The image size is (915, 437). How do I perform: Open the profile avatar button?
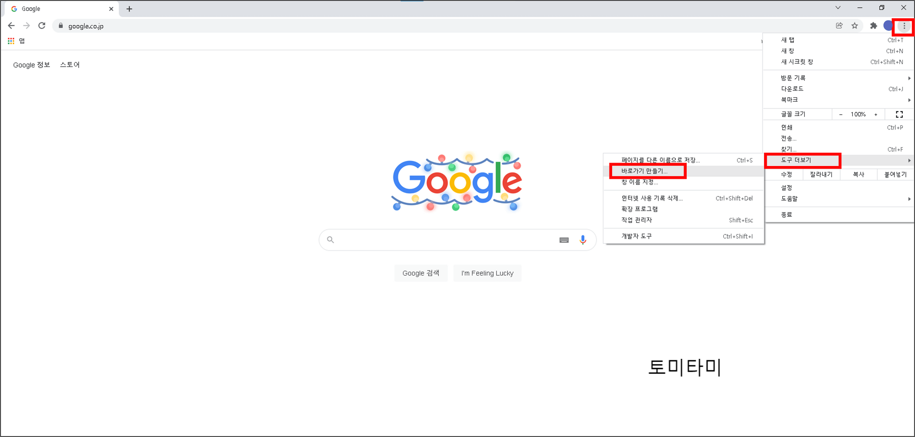pyautogui.click(x=888, y=26)
